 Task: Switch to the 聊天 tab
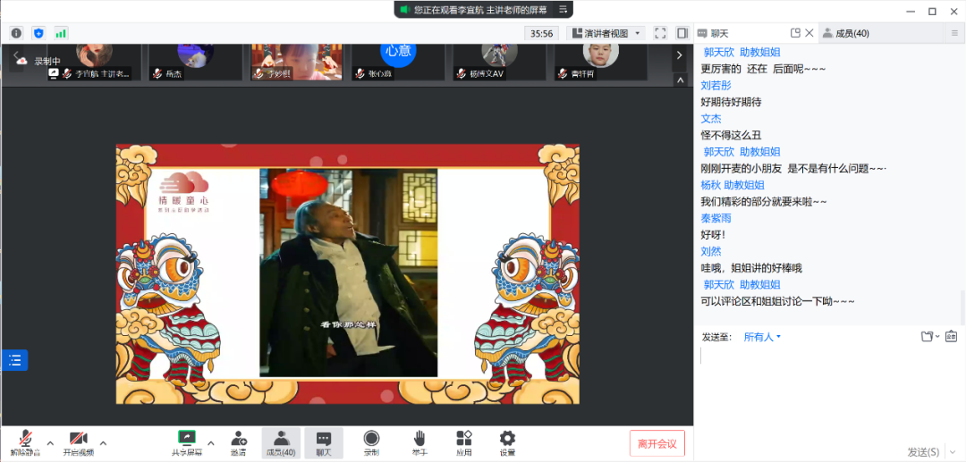(x=719, y=33)
